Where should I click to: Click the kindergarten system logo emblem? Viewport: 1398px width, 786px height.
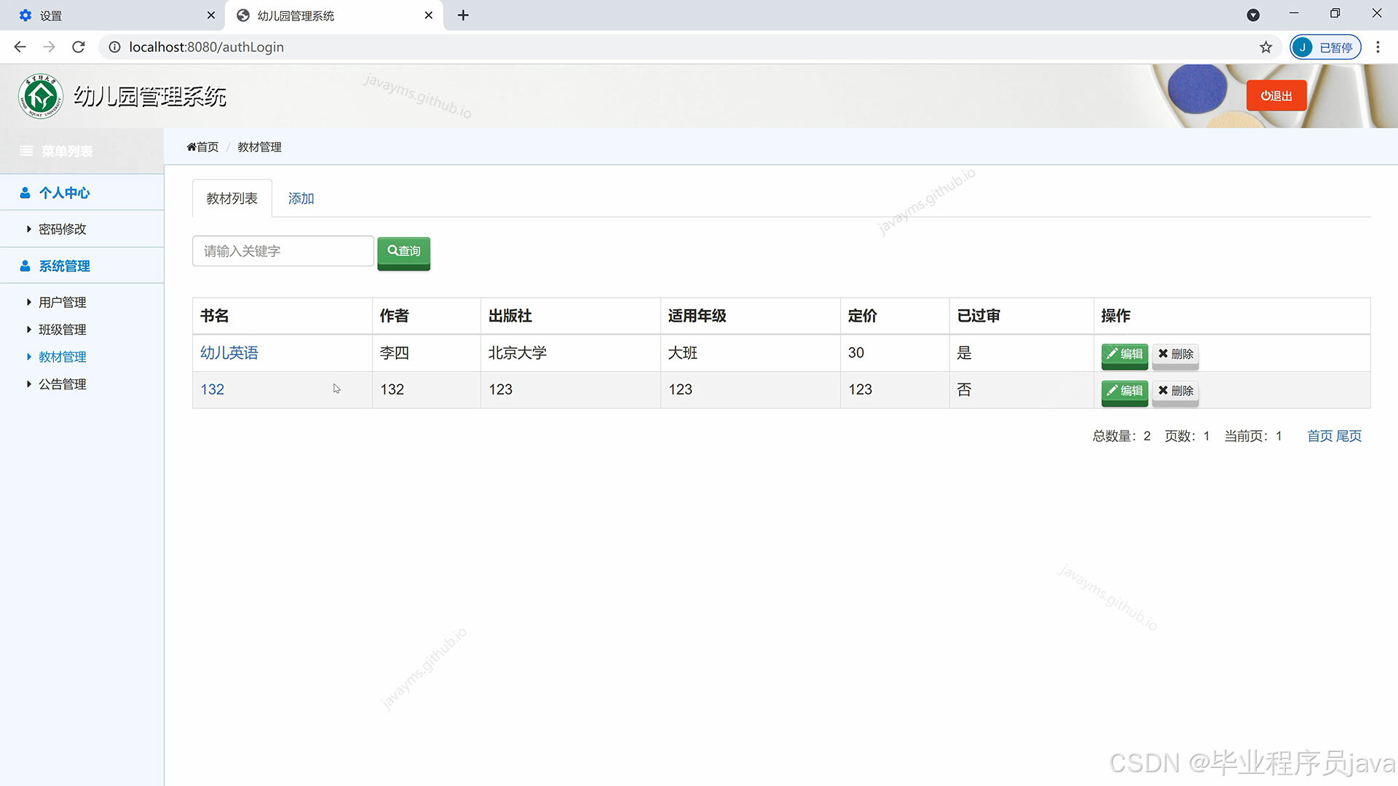click(x=41, y=96)
